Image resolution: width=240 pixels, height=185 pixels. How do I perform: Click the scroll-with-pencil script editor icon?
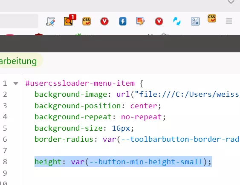pos(50,21)
